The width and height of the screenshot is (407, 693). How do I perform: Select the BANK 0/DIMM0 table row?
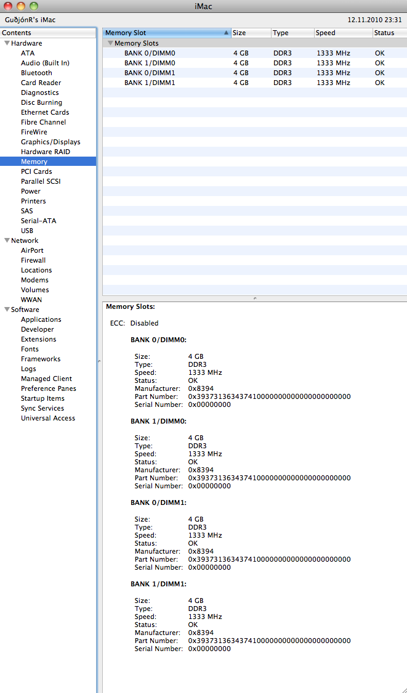(255, 53)
